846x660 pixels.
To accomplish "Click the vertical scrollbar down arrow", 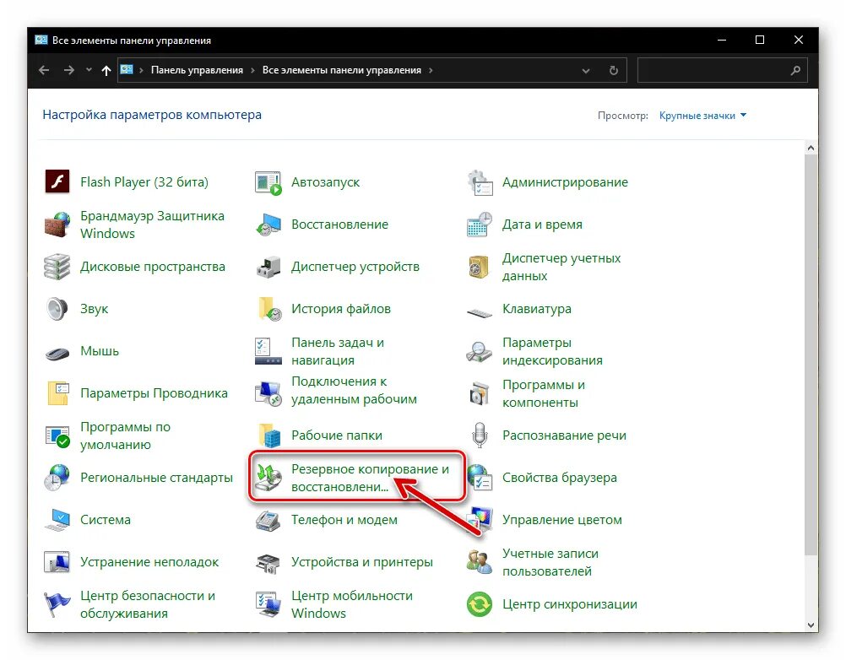I will tap(811, 625).
